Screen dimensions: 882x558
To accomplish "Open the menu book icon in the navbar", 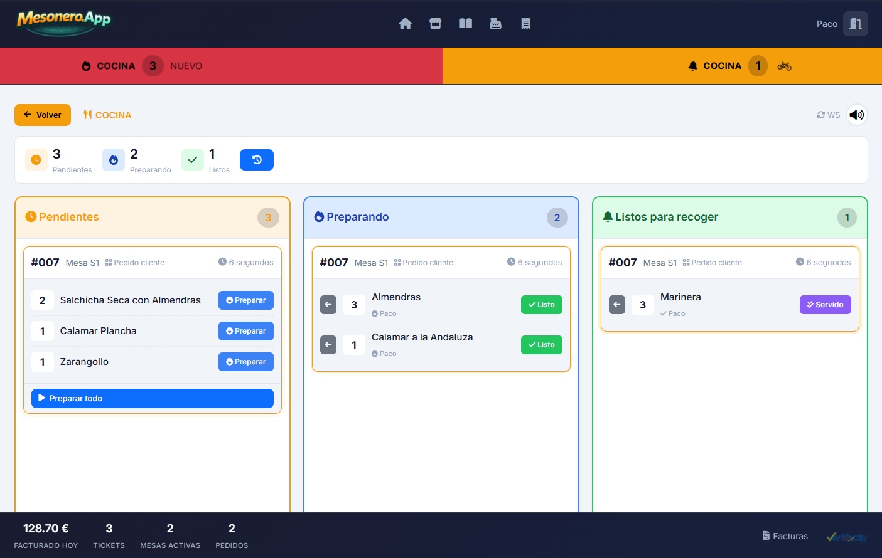I will pos(465,23).
